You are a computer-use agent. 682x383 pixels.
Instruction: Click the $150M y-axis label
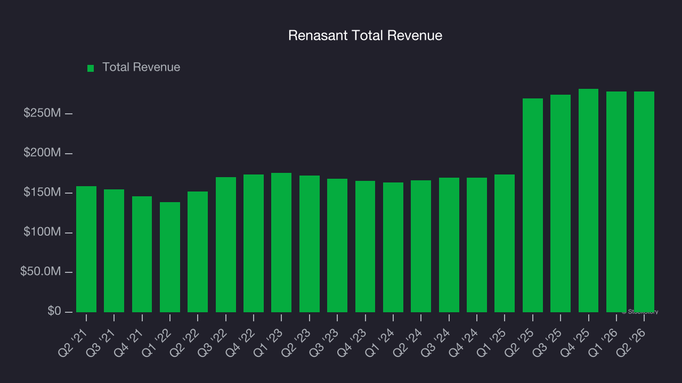coord(42,193)
